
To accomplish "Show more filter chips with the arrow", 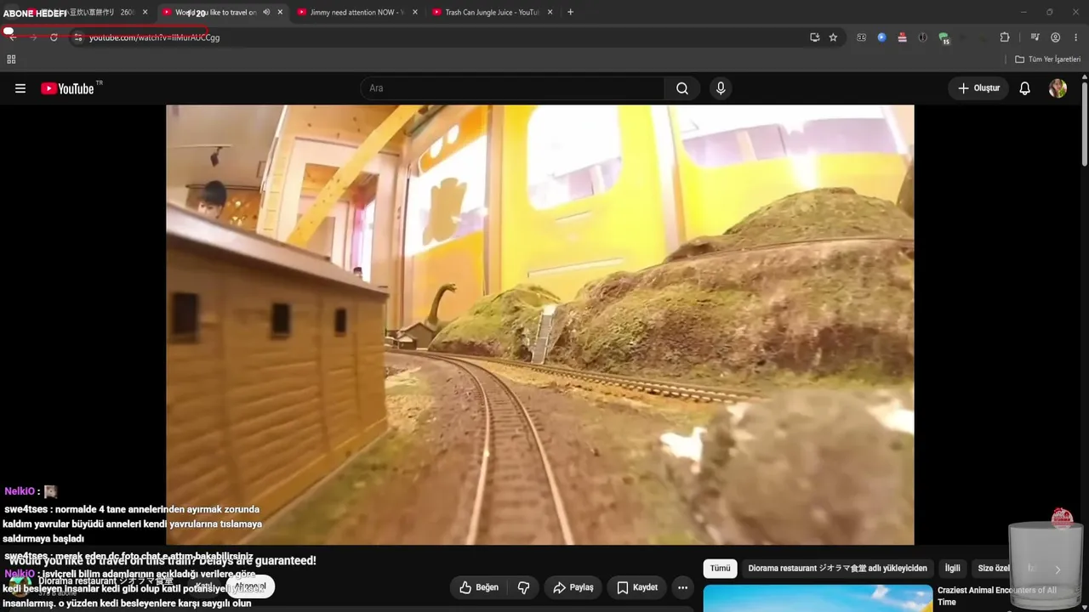I will (1058, 569).
